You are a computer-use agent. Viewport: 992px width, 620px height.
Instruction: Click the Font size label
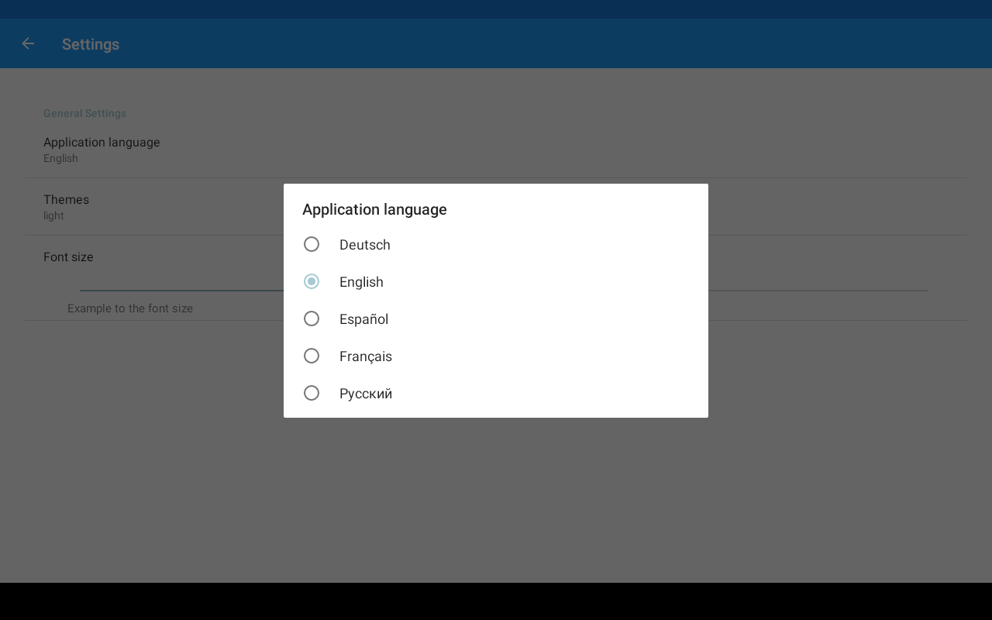[68, 257]
